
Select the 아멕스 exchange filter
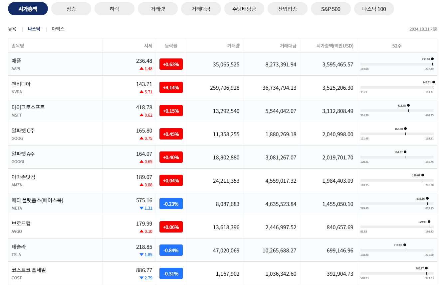[x=58, y=29]
